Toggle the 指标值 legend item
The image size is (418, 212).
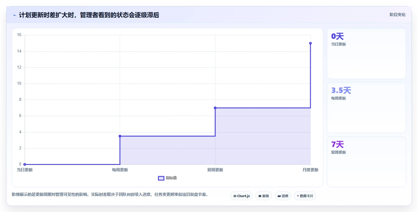[167, 178]
